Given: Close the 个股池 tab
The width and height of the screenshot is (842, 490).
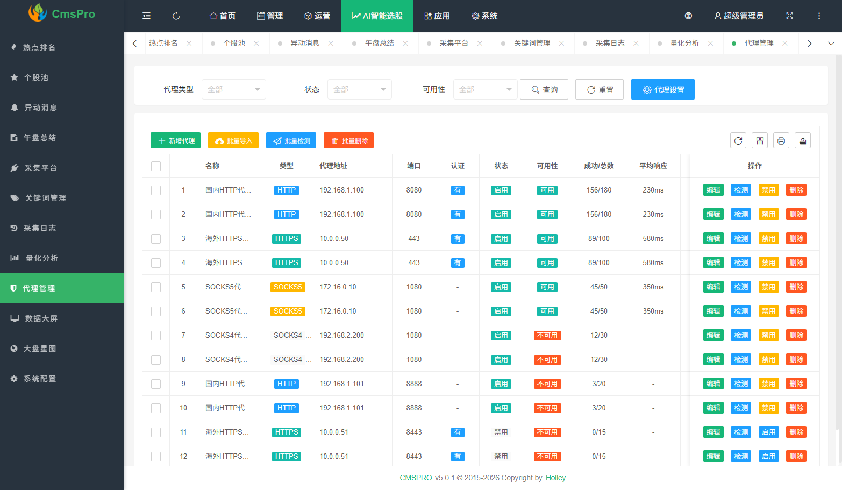Looking at the screenshot, I should [x=256, y=44].
